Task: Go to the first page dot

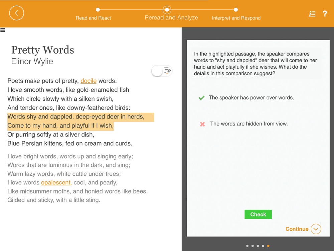Action: pyautogui.click(x=247, y=246)
